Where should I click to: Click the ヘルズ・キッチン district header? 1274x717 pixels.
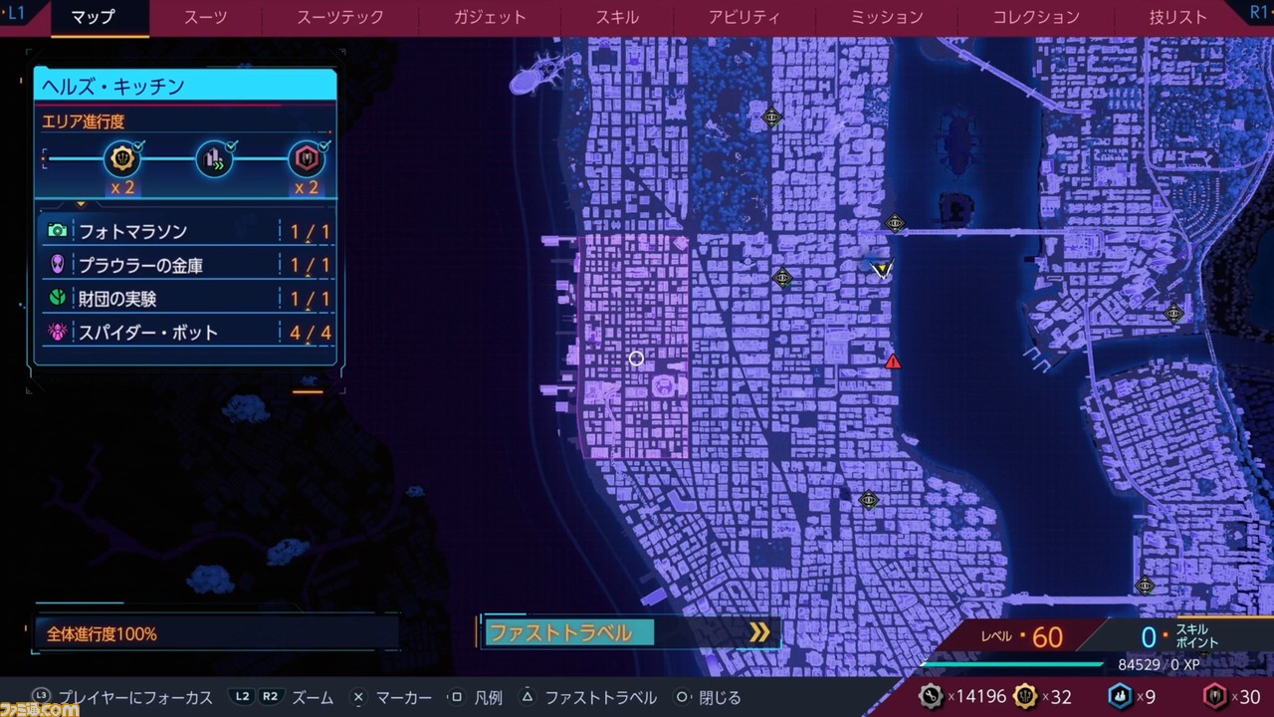[x=185, y=87]
